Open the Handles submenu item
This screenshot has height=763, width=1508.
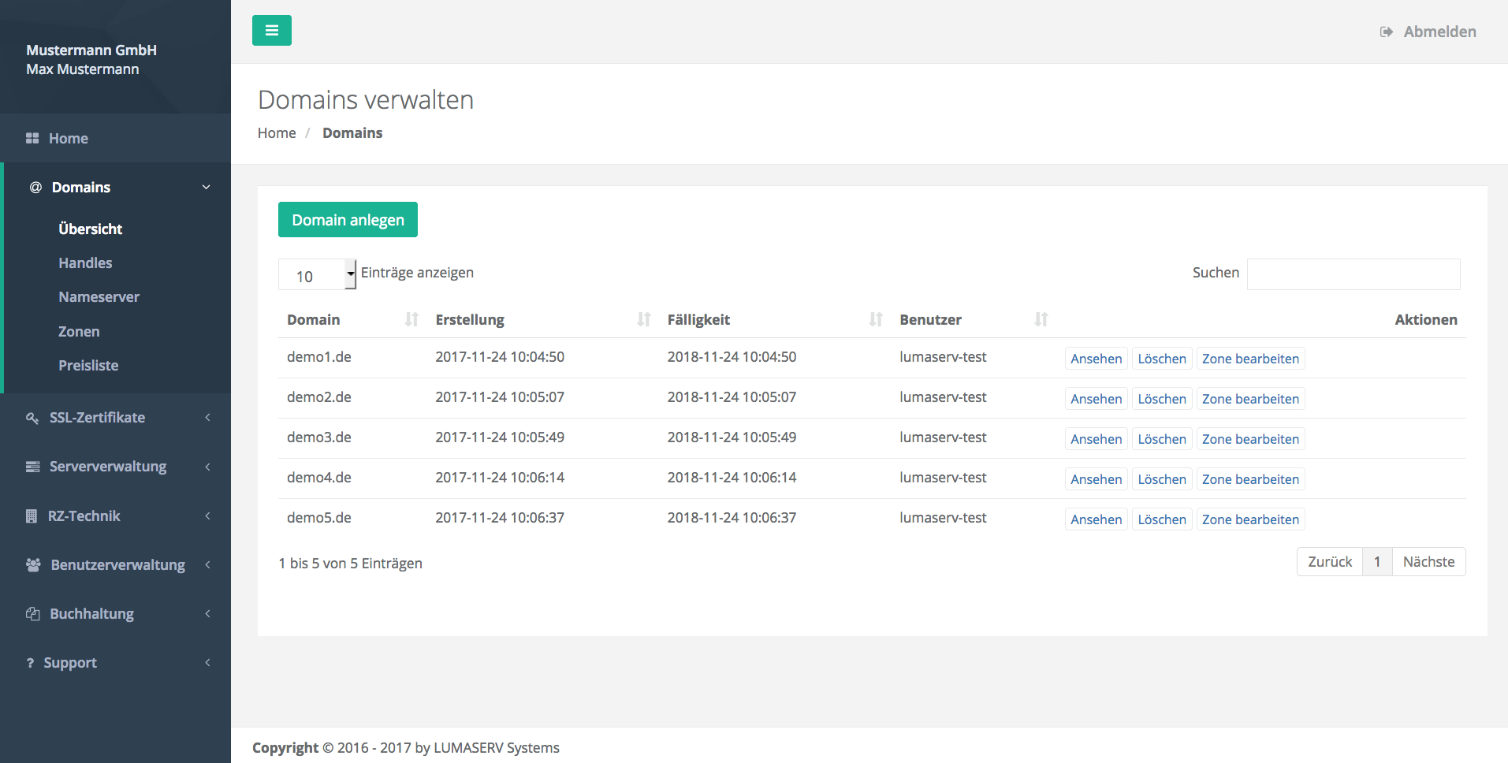(85, 263)
